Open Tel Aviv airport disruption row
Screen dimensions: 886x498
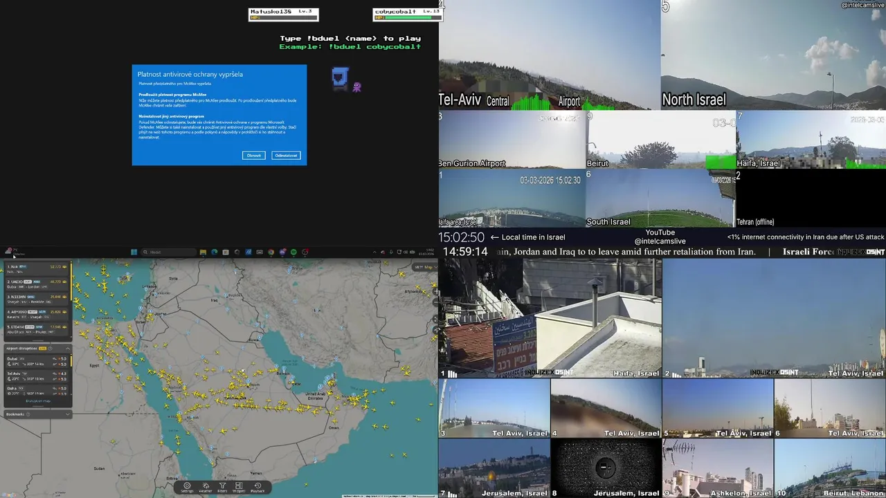coord(37,376)
